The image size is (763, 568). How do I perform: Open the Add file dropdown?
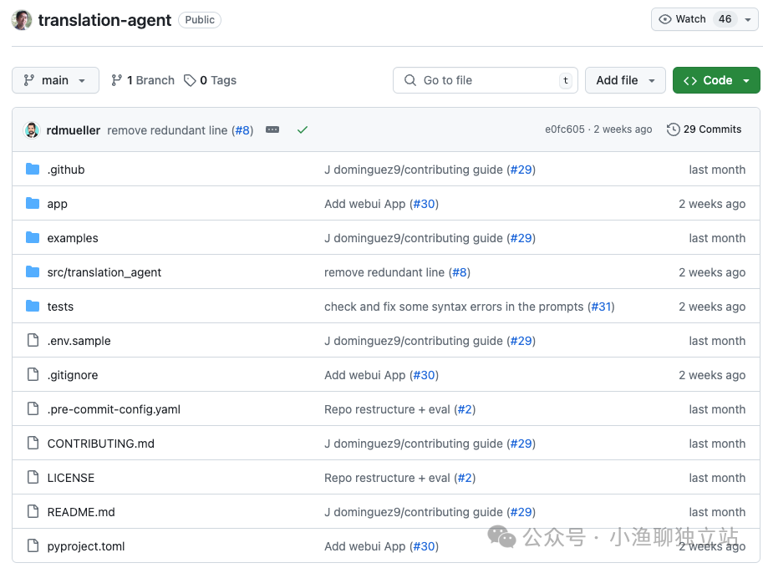pyautogui.click(x=625, y=80)
